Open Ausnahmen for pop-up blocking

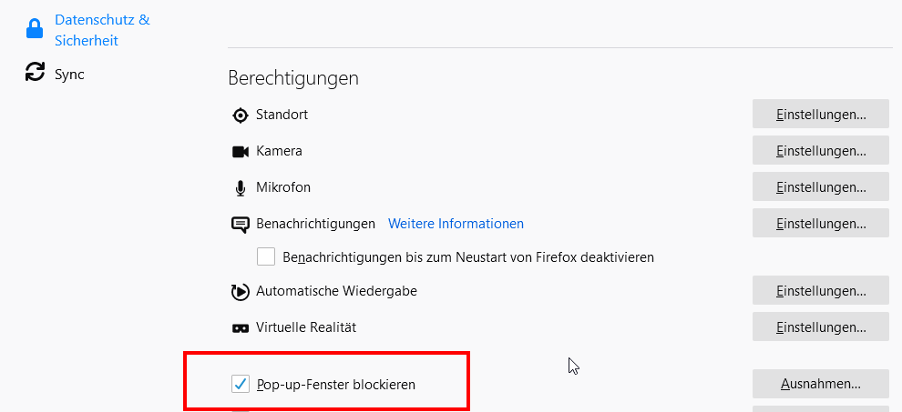tap(820, 384)
